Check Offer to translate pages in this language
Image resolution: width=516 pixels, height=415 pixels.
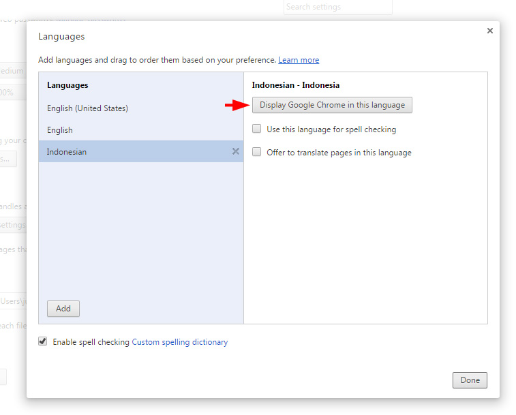[257, 152]
